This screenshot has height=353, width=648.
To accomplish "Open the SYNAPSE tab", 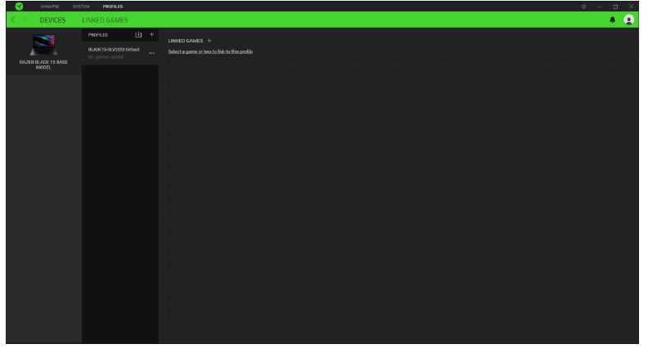I will click(x=50, y=7).
